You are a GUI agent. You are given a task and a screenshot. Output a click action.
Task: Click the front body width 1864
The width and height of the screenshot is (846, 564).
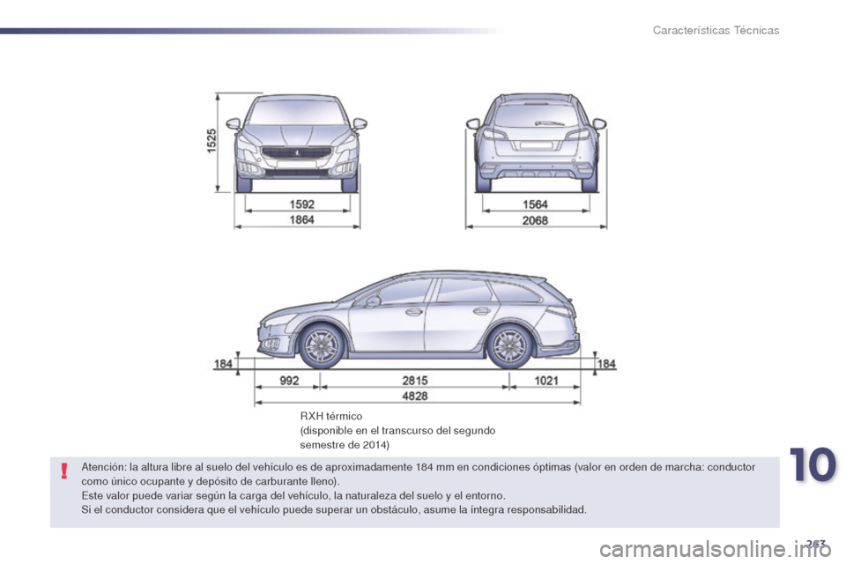(x=301, y=219)
